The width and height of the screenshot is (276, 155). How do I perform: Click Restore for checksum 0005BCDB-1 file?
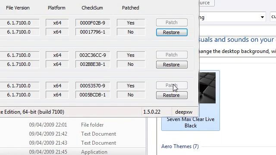(x=172, y=95)
